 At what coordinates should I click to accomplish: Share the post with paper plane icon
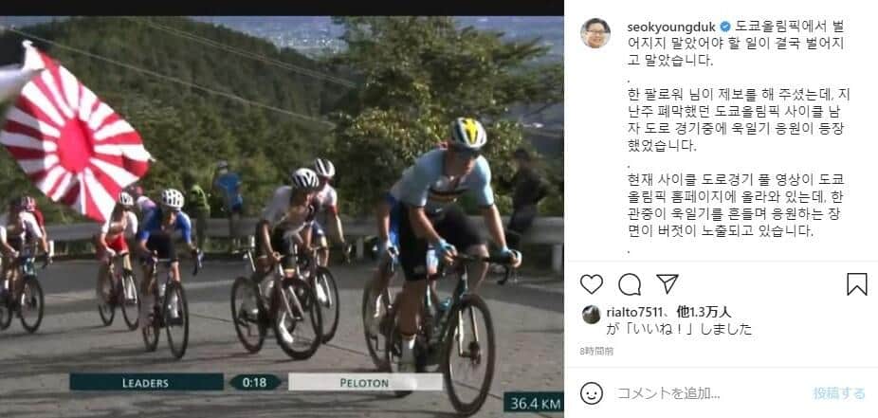coord(668,283)
